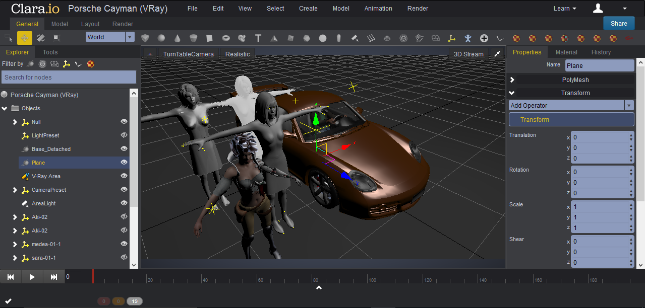Play the animation
The height and width of the screenshot is (308, 645).
tap(32, 277)
